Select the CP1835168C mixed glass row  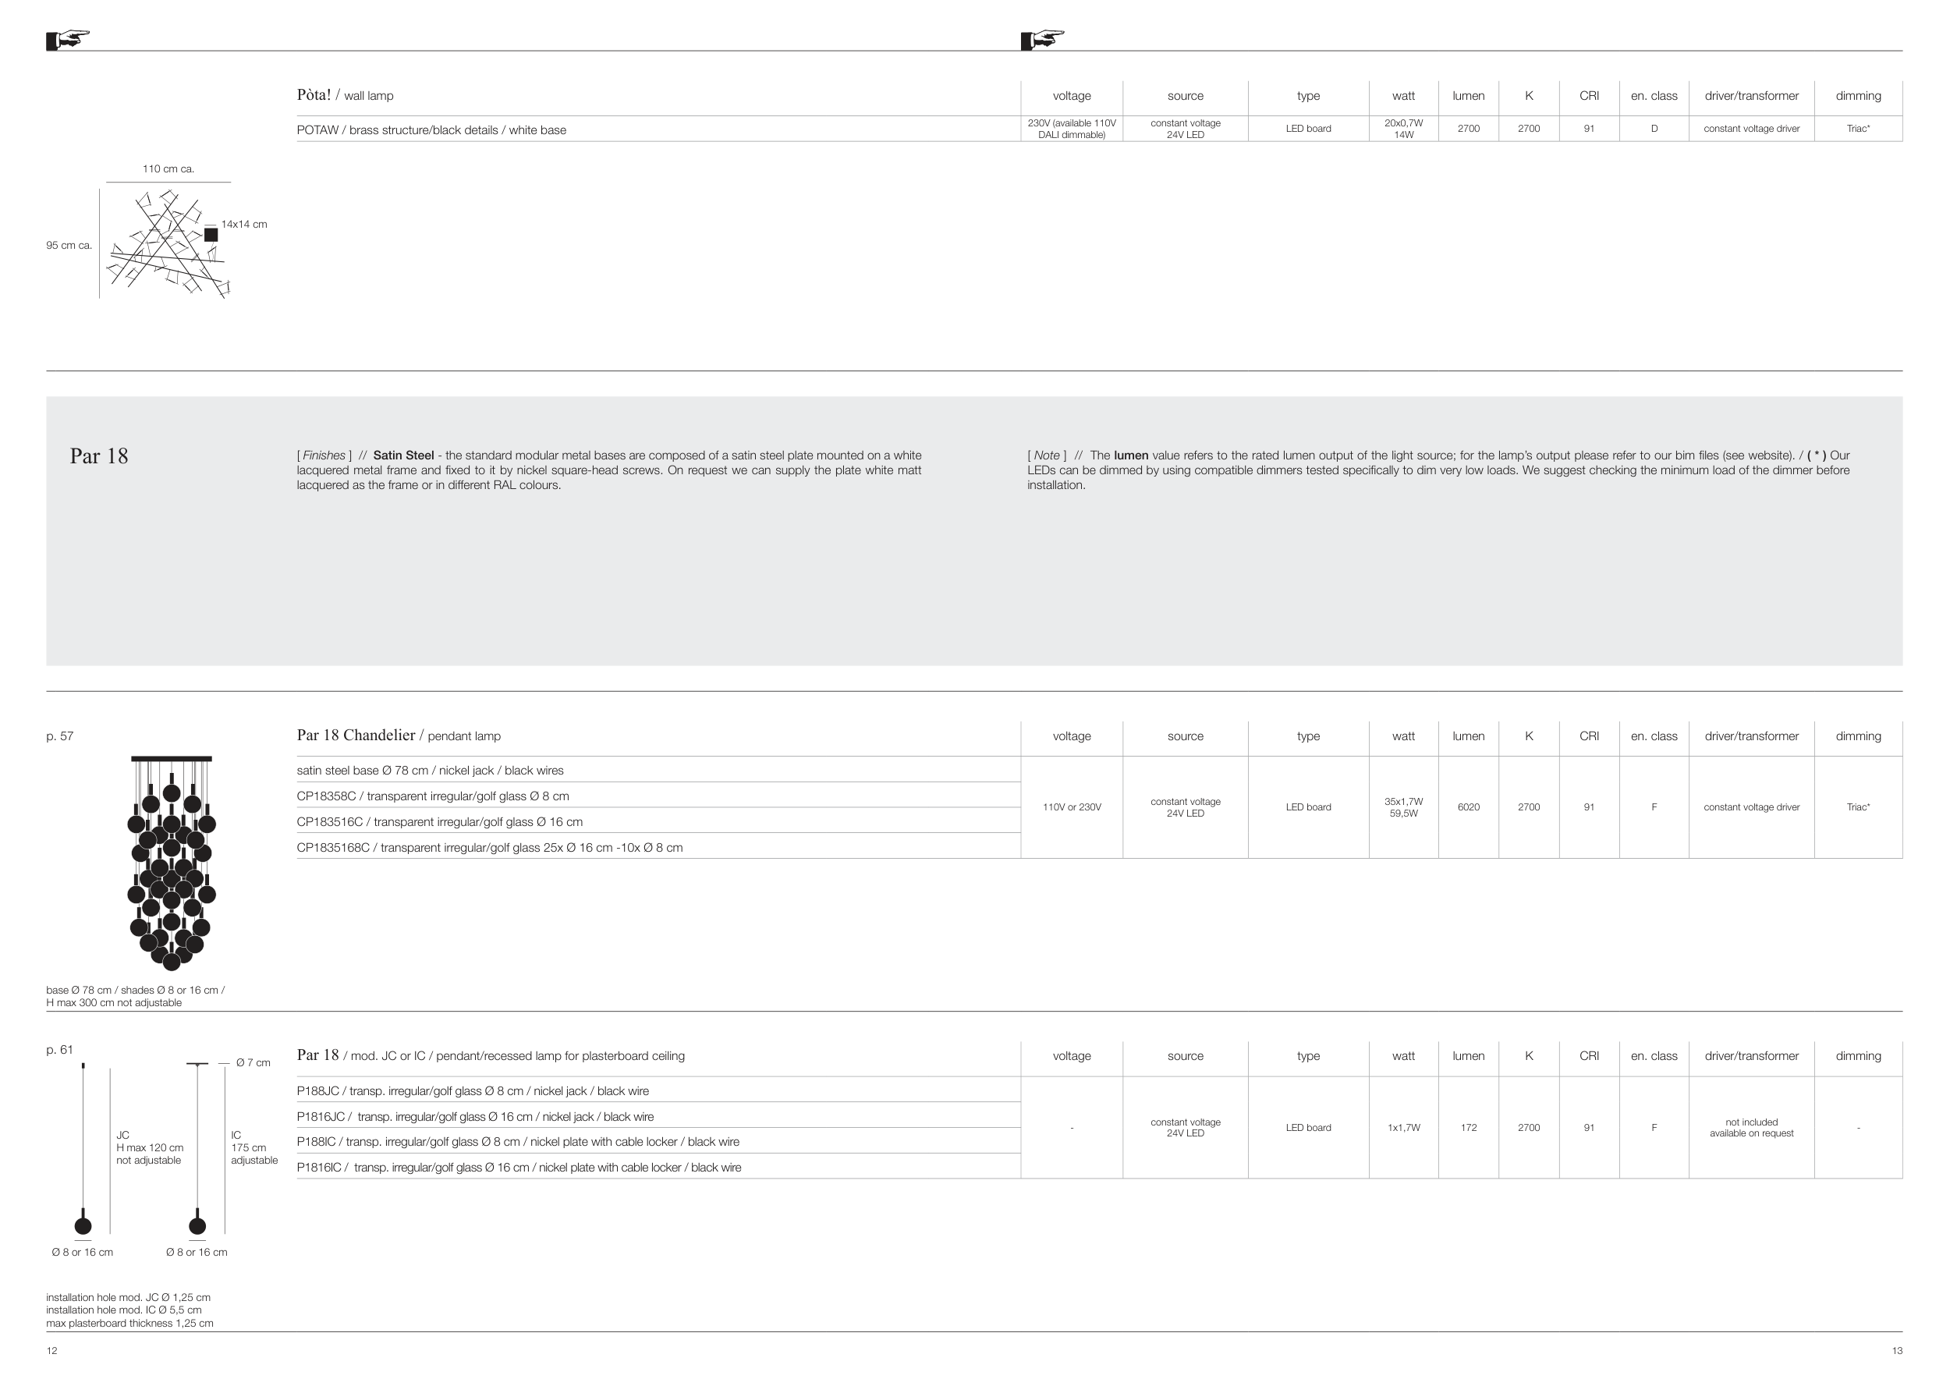pyautogui.click(x=489, y=847)
